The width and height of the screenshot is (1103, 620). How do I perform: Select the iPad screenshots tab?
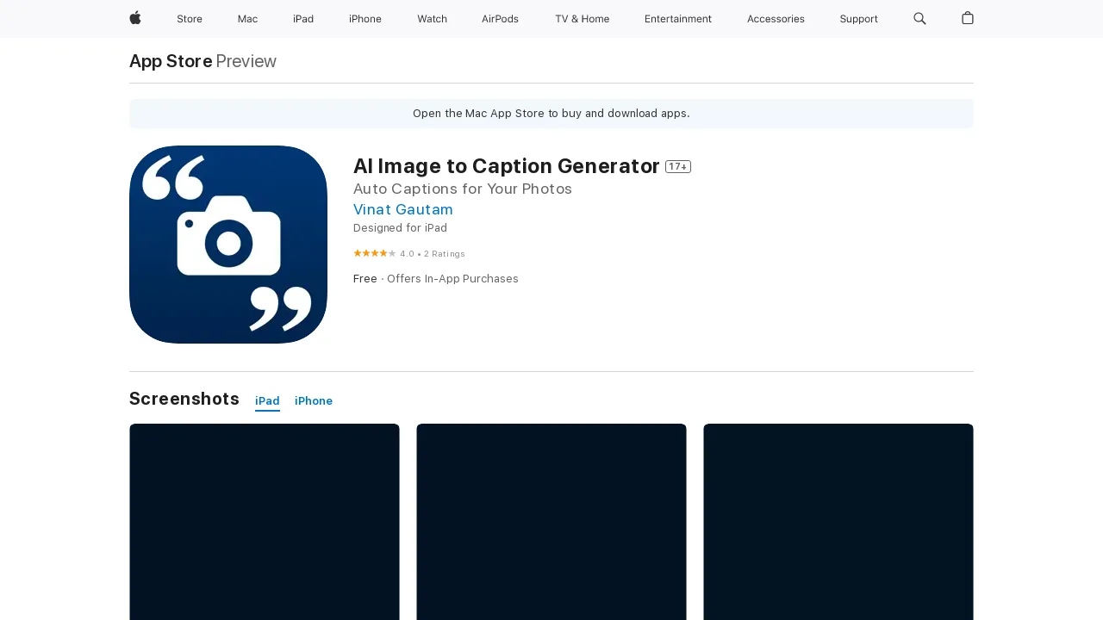pos(267,401)
